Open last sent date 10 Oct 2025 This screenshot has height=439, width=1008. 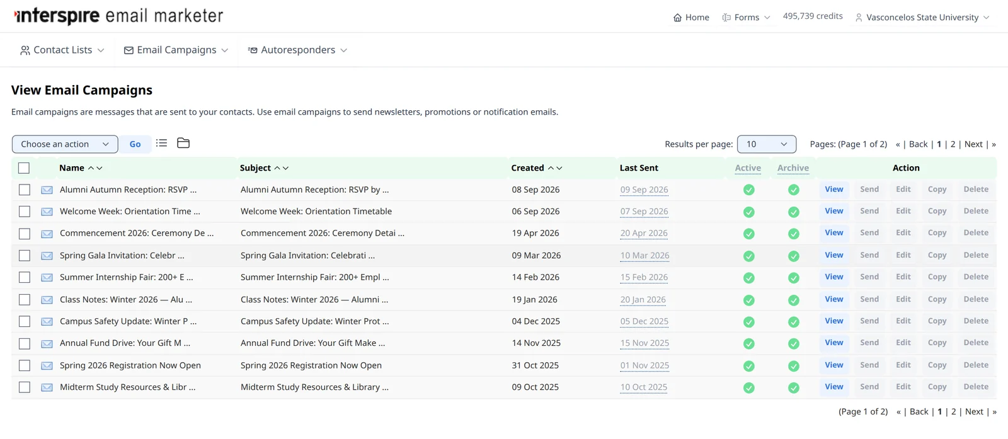[643, 387]
